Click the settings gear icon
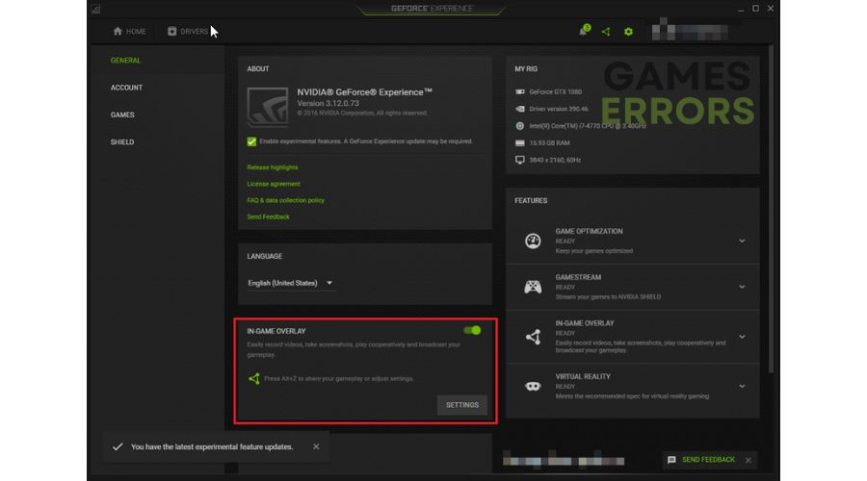Viewport: 867px width, 481px height. click(628, 32)
